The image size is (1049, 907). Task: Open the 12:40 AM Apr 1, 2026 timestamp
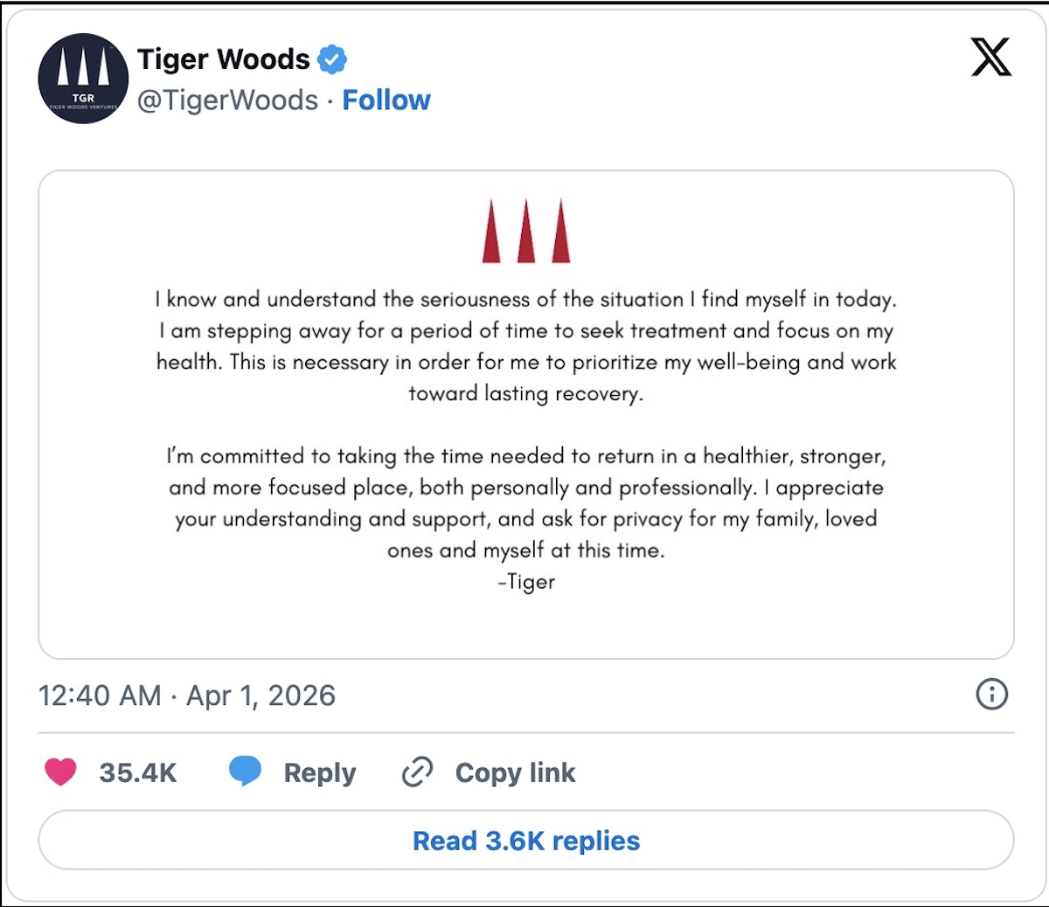pyautogui.click(x=187, y=696)
